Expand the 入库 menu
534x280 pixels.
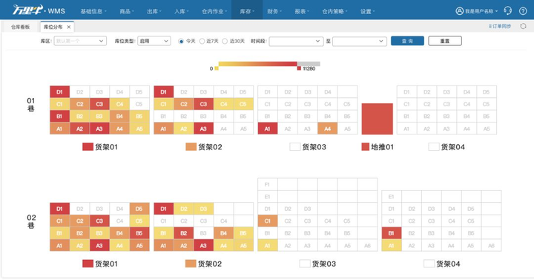tap(182, 11)
